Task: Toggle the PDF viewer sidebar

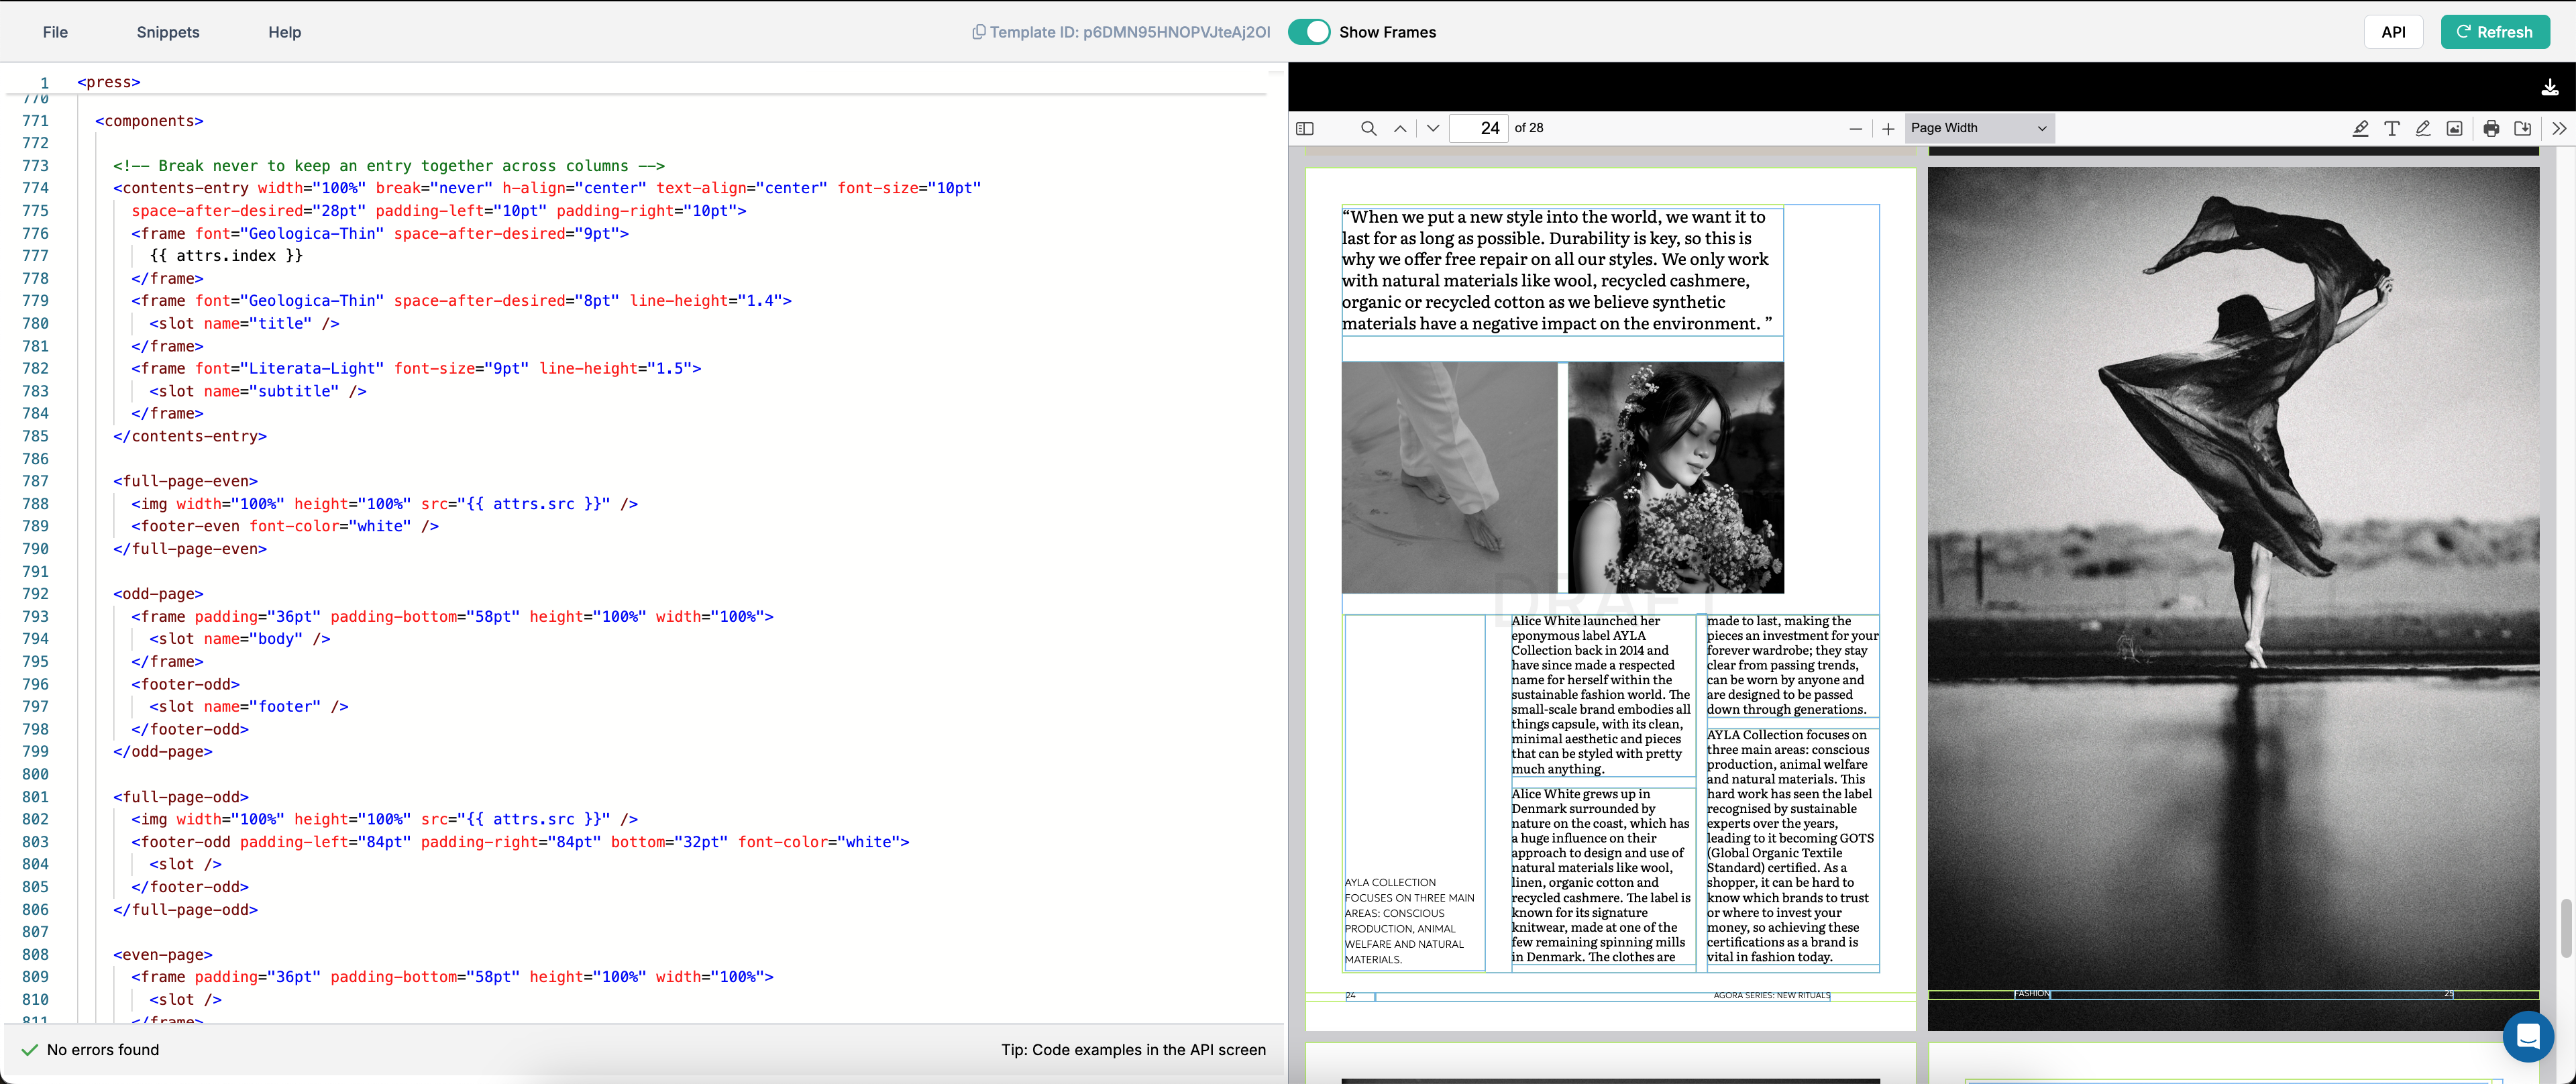Action: [1304, 128]
